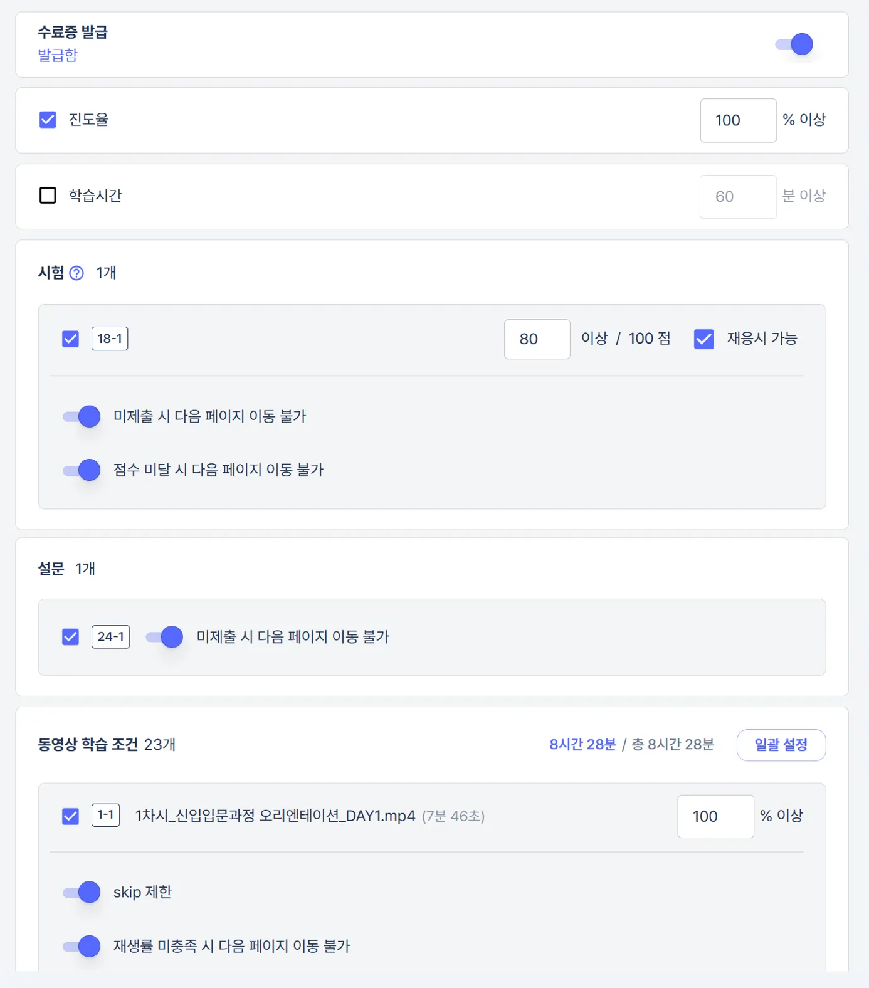
Task: Toggle survey 미제출 시 다음 페이지 이동 불가
Action: pyautogui.click(x=164, y=637)
